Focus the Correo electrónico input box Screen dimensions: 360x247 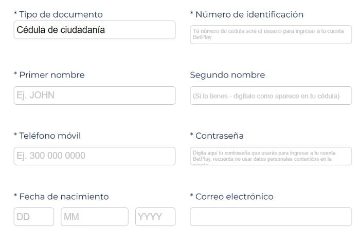coord(271,217)
